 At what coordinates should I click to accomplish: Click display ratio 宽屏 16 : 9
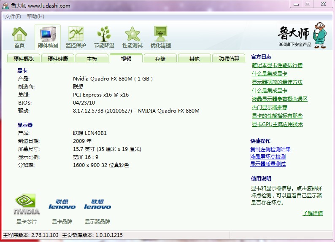click(x=86, y=157)
